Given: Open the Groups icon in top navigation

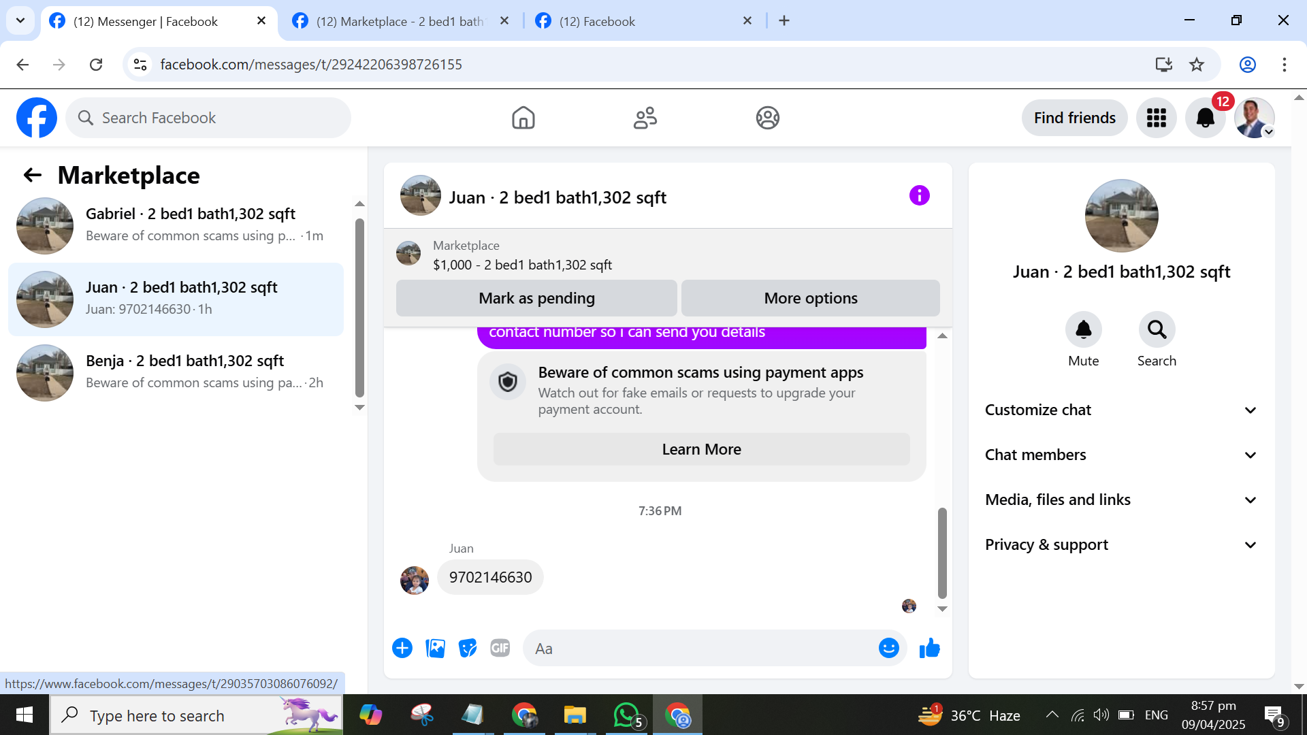Looking at the screenshot, I should point(767,118).
